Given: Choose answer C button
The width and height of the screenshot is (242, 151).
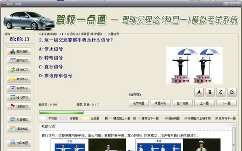Looking at the screenshot, I should (x=221, y=92).
